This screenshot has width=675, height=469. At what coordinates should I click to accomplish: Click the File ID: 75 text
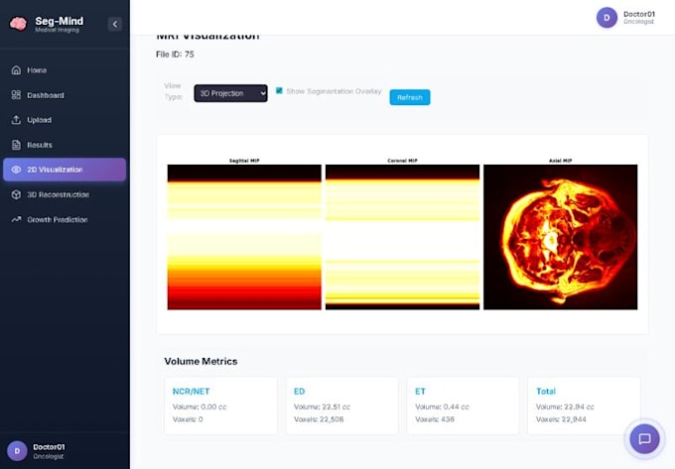click(175, 55)
